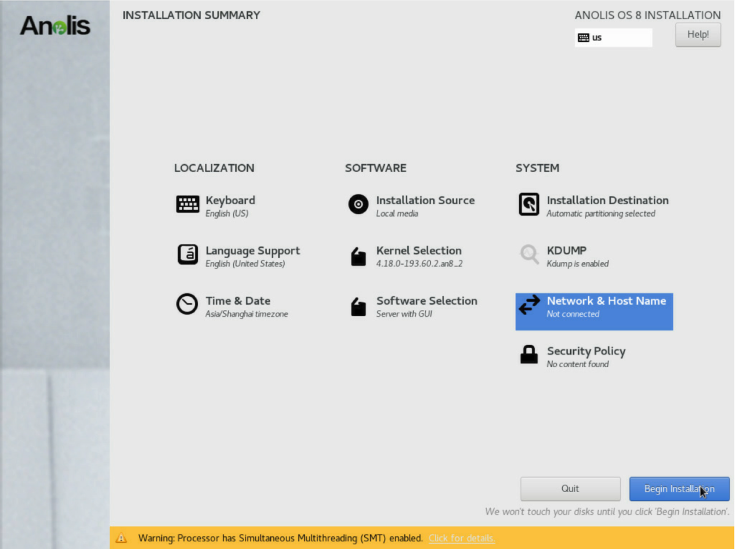Click the 'English (US)' keyboard status text
Image resolution: width=735 pixels, height=549 pixels.
(227, 214)
